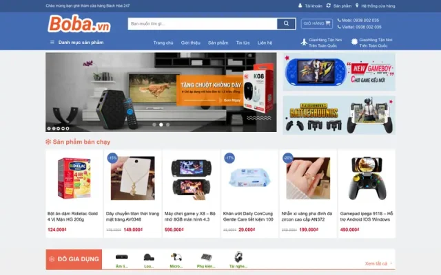
Task: Click the sun-shaped badge icon by Giao Hàng
Action: pos(354,42)
